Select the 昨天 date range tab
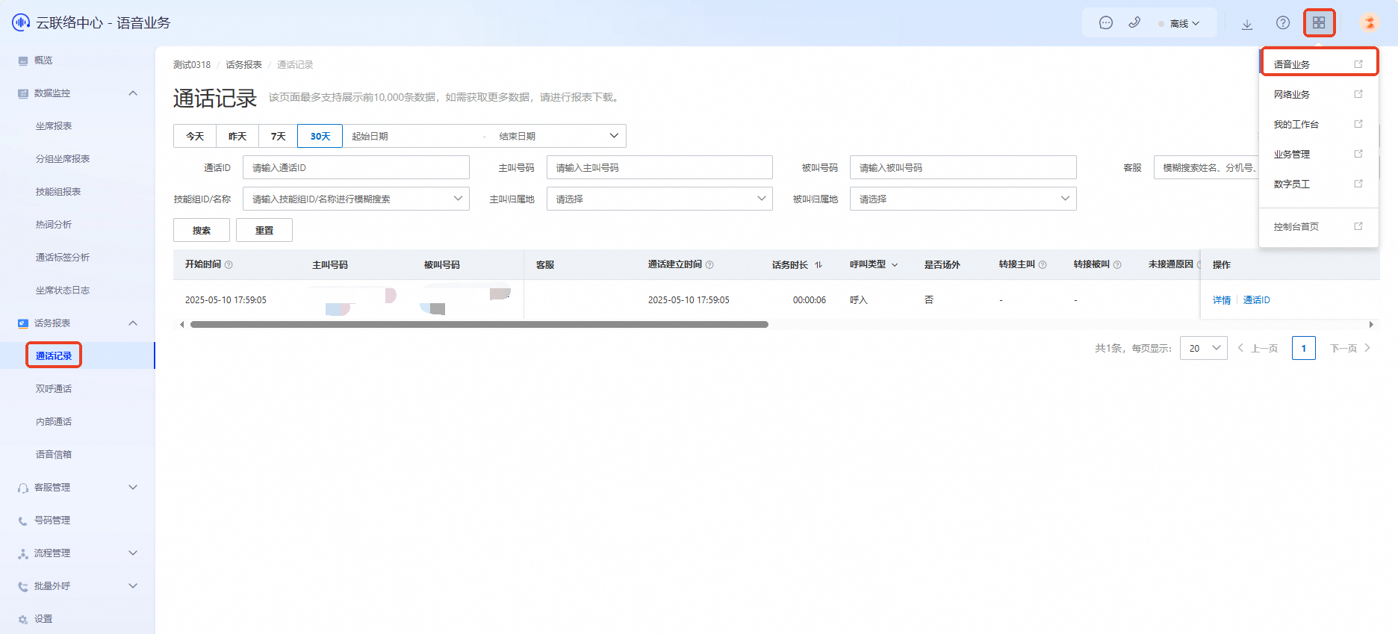 [x=237, y=136]
